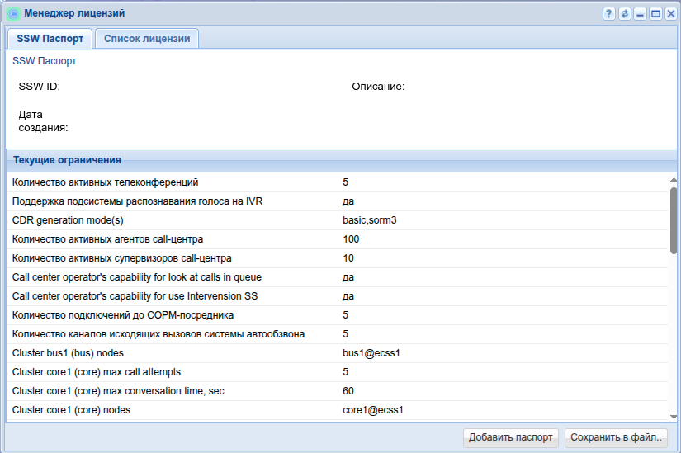This screenshot has width=681, height=453.
Task: Click the refresh arrows icon in title bar
Action: click(x=625, y=14)
